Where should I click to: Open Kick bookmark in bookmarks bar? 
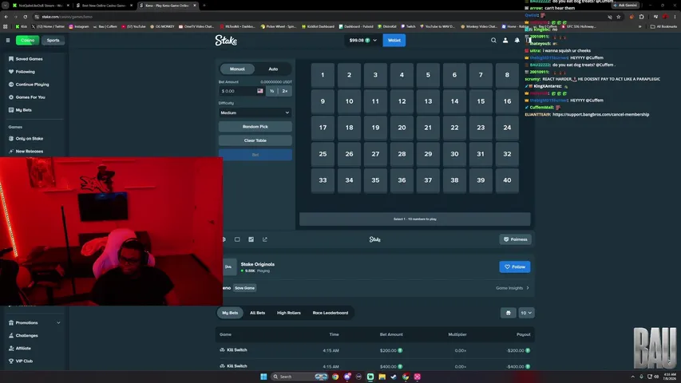[22, 26]
